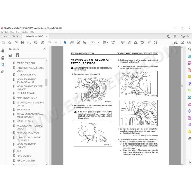The image size is (192, 192).
Task: Open the page thumbnails panel
Action: click(x=3, y=58)
